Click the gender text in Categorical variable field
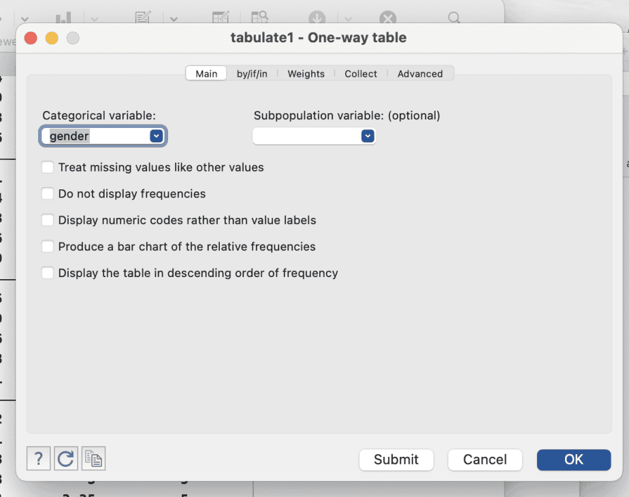The image size is (629, 497). (69, 136)
